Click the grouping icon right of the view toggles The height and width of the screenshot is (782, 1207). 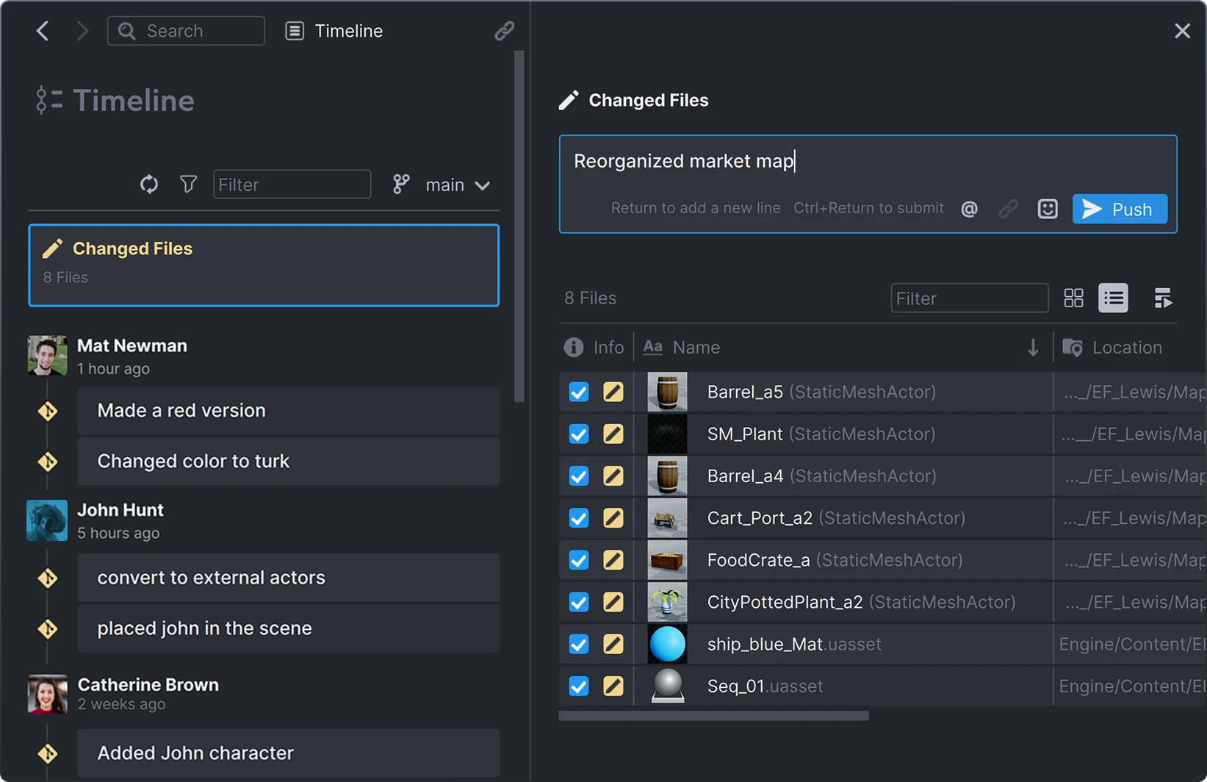(1164, 298)
